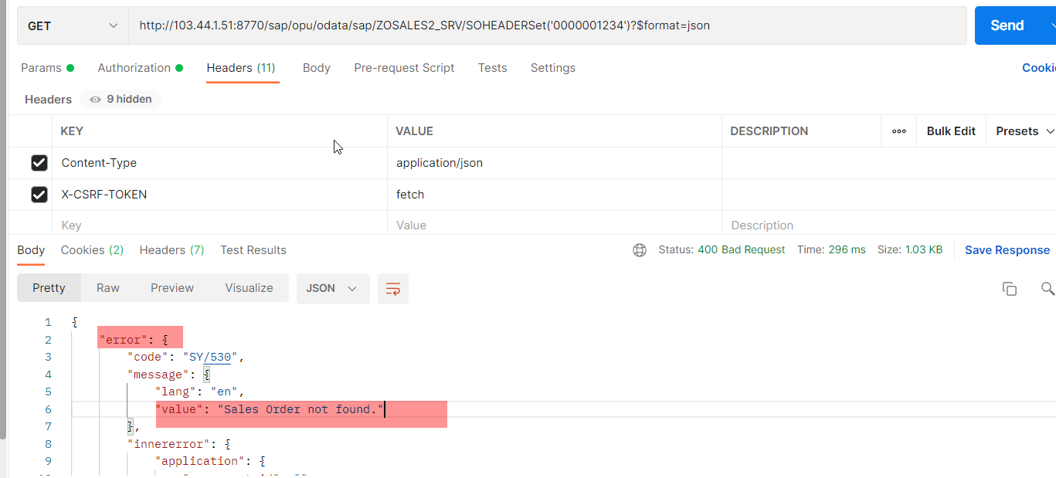Click the "message" key line
1056x478 pixels.
(x=169, y=375)
